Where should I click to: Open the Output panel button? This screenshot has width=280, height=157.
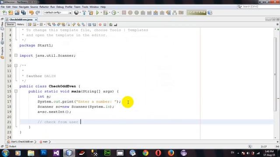pos(10,147)
